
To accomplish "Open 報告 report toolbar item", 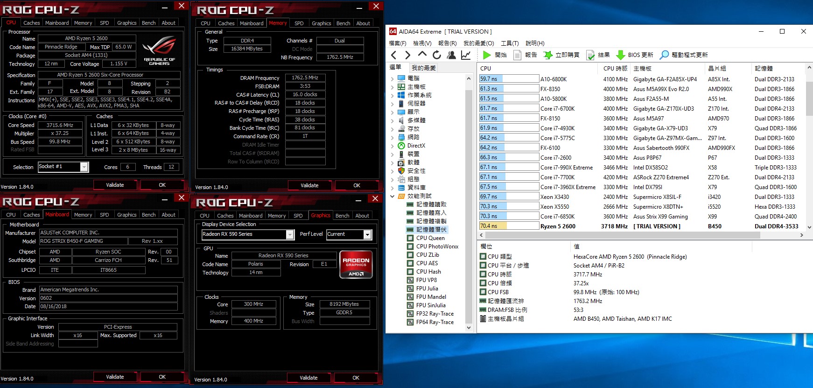I will (525, 55).
